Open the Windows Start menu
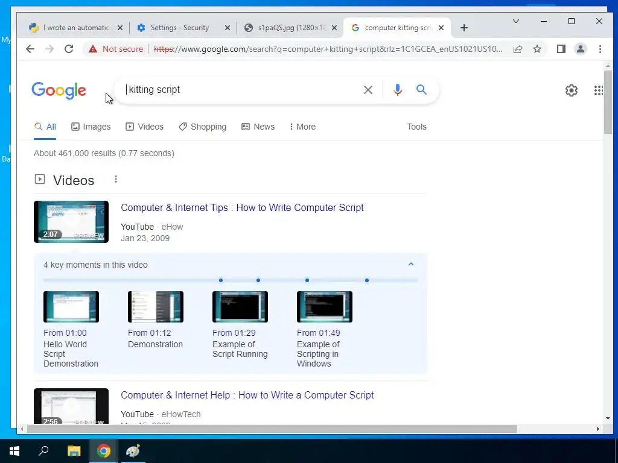 coord(14,451)
